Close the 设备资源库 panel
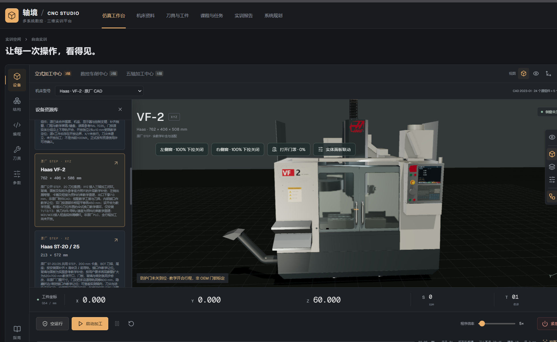This screenshot has width=557, height=342. point(120,109)
